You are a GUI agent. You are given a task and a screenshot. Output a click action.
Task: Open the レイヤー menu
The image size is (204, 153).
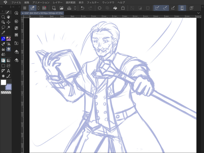pyautogui.click(x=58, y=2)
